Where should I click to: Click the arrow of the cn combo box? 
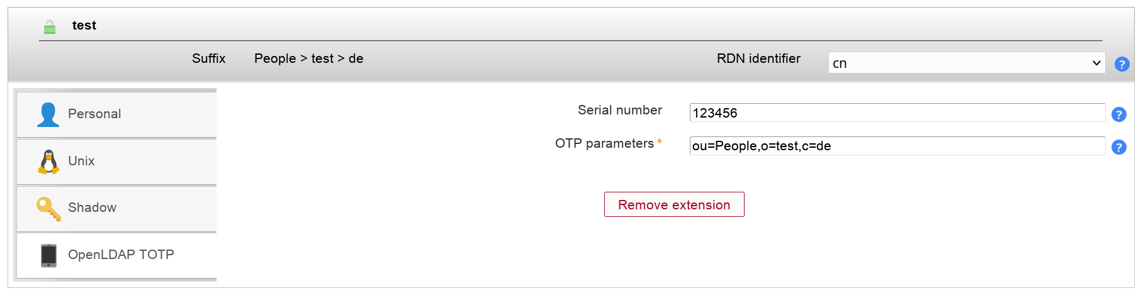(1096, 63)
